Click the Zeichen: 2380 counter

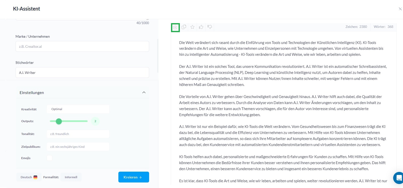pos(356,27)
